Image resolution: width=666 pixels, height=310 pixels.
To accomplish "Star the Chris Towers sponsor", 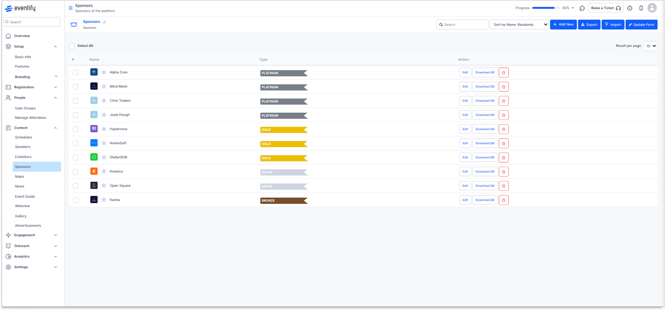I will [x=104, y=101].
